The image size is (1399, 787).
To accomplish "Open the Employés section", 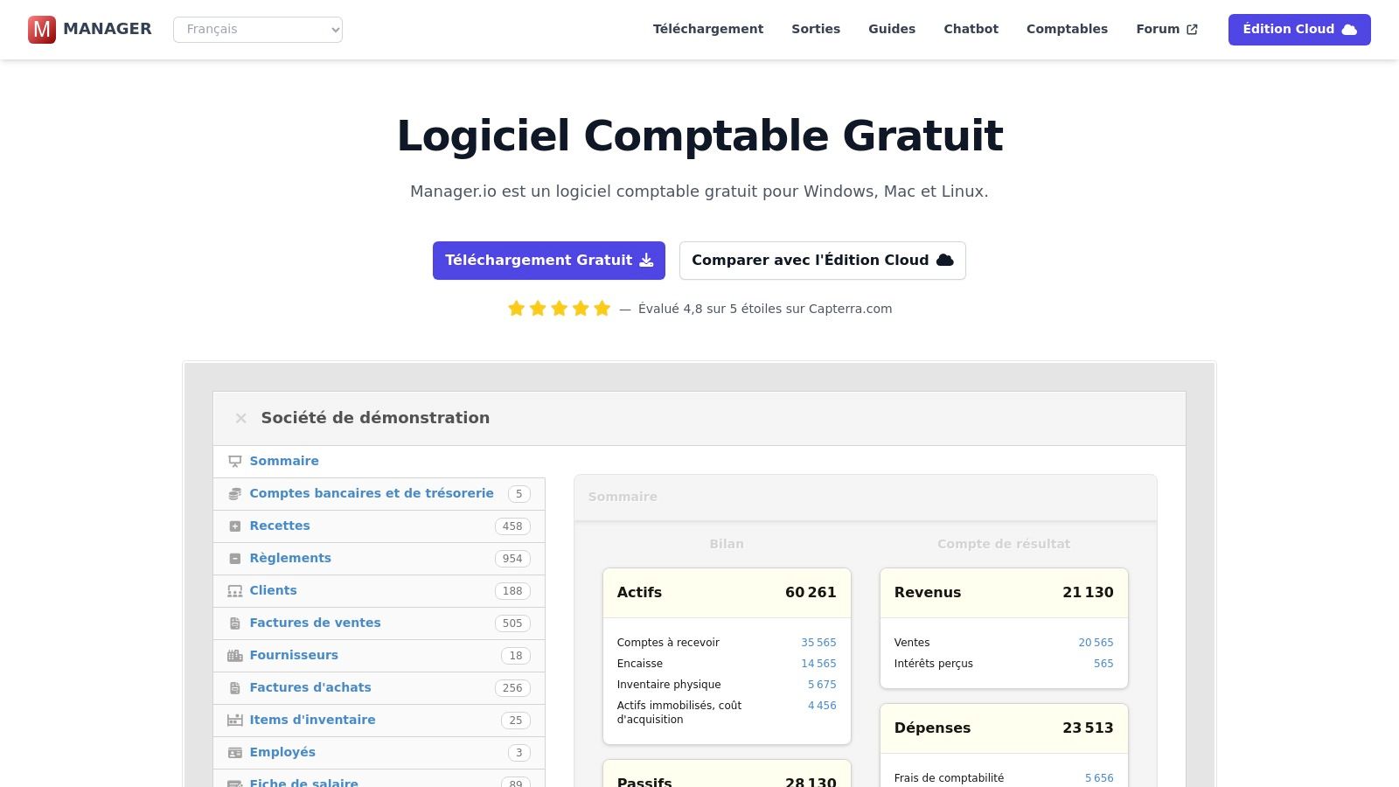I will coord(379,753).
